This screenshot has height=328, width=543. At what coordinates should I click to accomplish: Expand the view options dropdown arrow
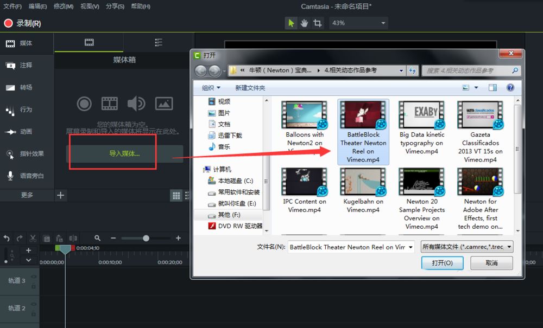(x=476, y=87)
